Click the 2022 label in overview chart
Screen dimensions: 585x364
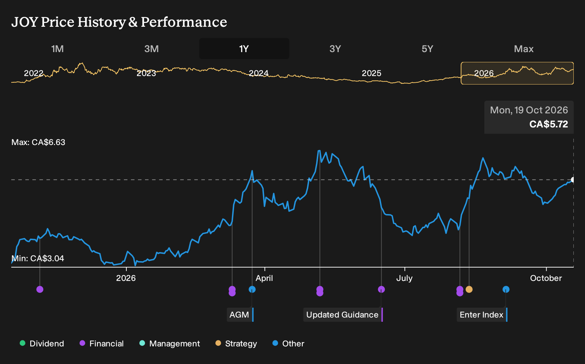[33, 73]
